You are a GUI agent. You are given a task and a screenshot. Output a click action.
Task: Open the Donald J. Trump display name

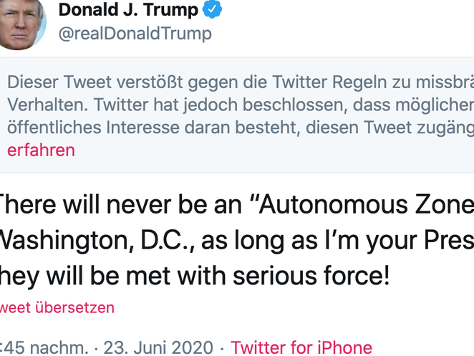point(128,10)
